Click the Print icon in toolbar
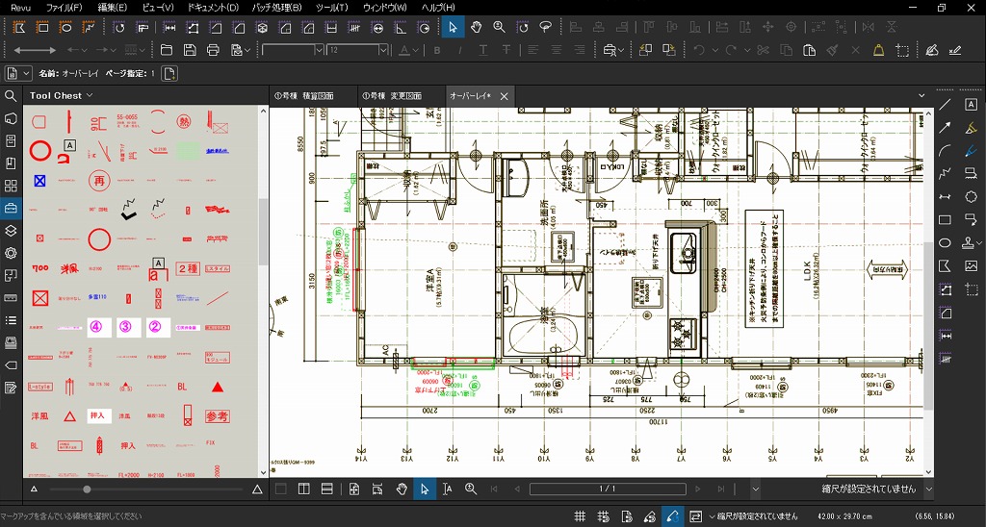 213,50
